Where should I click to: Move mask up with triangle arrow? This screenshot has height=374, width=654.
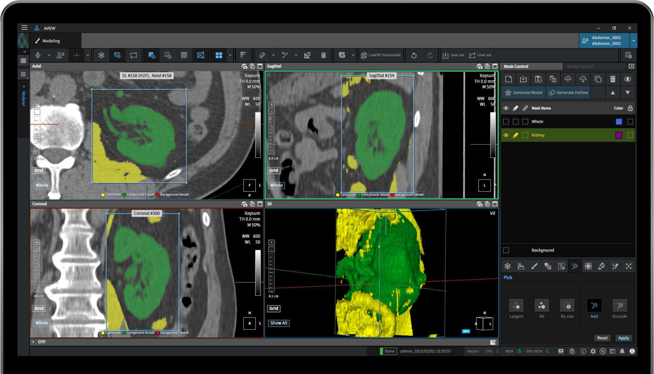[613, 93]
